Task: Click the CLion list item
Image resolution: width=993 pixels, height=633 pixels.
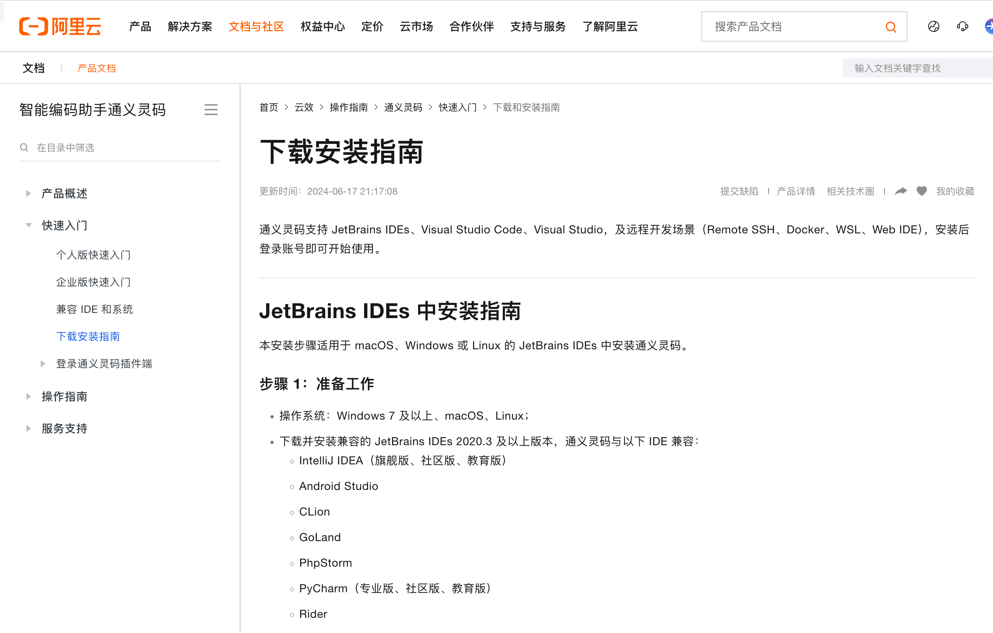Action: (314, 512)
